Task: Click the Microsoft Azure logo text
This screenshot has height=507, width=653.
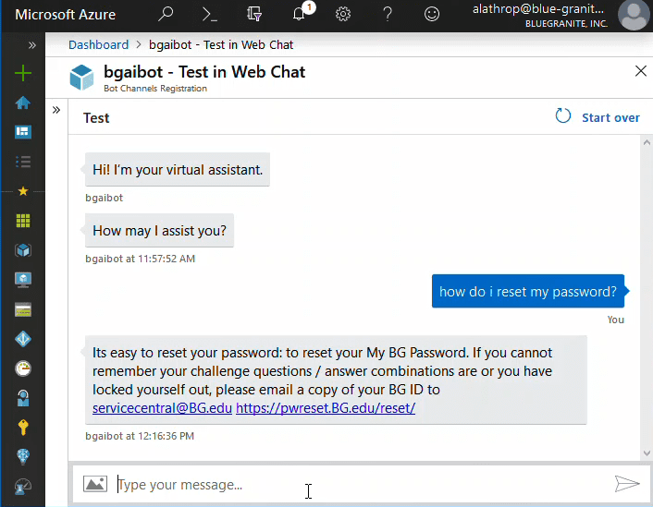Action: [66, 14]
